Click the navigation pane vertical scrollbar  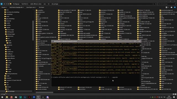[x=33, y=30]
